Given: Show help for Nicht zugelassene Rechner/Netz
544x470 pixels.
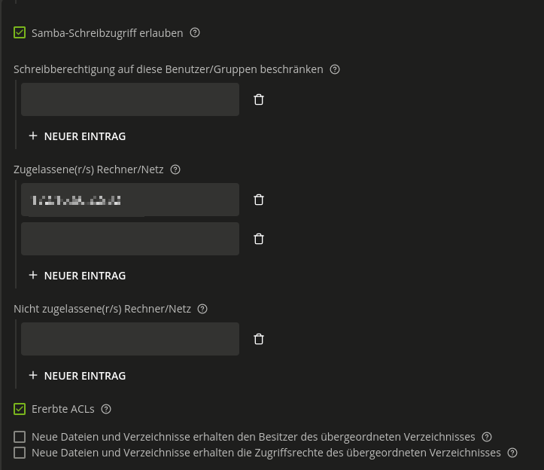Looking at the screenshot, I should 202,309.
